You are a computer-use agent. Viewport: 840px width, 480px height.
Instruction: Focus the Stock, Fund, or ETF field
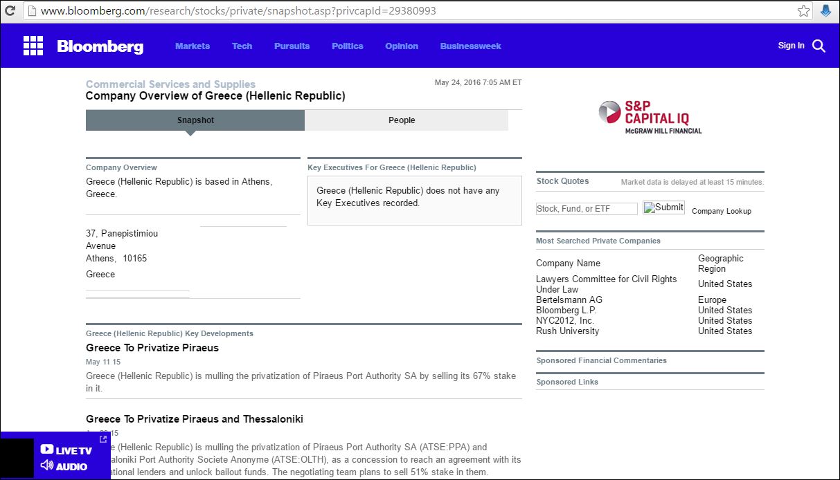[x=587, y=208]
